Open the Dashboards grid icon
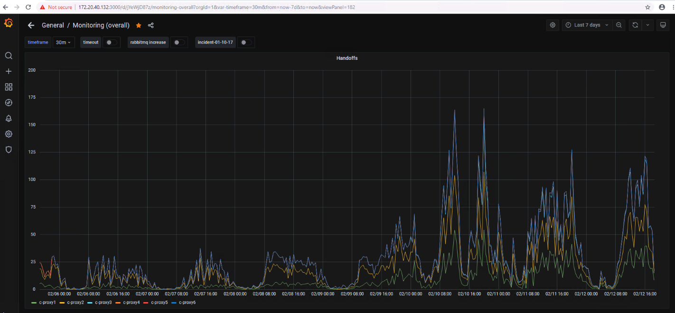Viewport: 675px width, 313px height. click(x=9, y=87)
